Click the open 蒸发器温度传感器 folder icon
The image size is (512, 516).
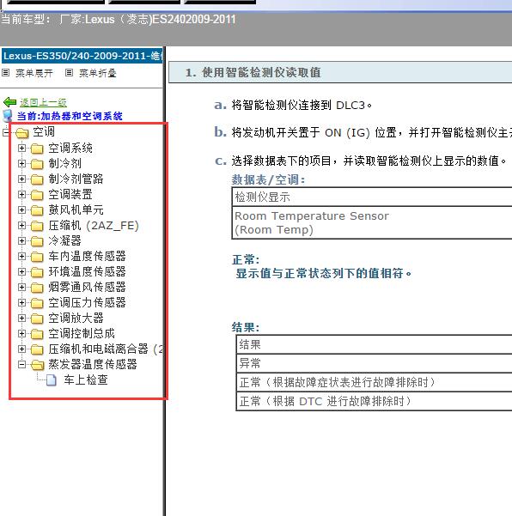38,365
